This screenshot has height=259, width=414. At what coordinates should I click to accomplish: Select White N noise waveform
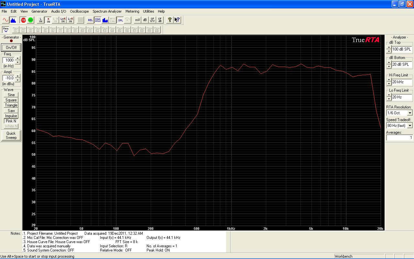point(11,126)
